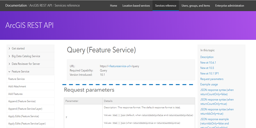Open the <featureservice-url> link

tap(120, 66)
